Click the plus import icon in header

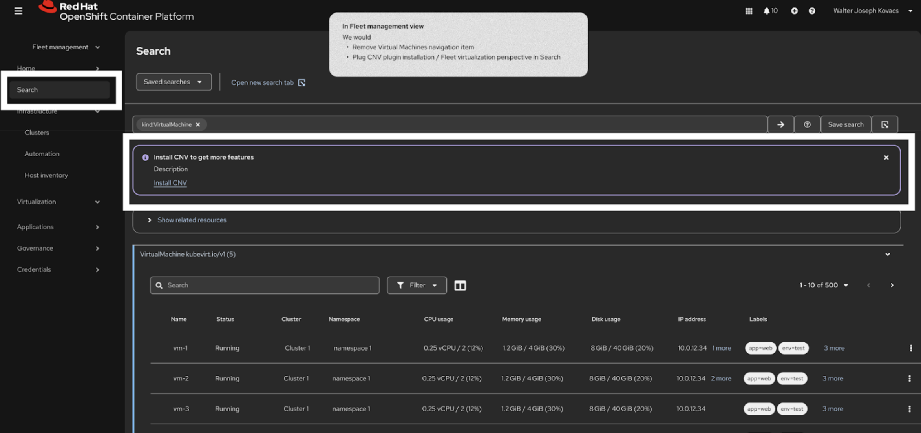click(794, 11)
